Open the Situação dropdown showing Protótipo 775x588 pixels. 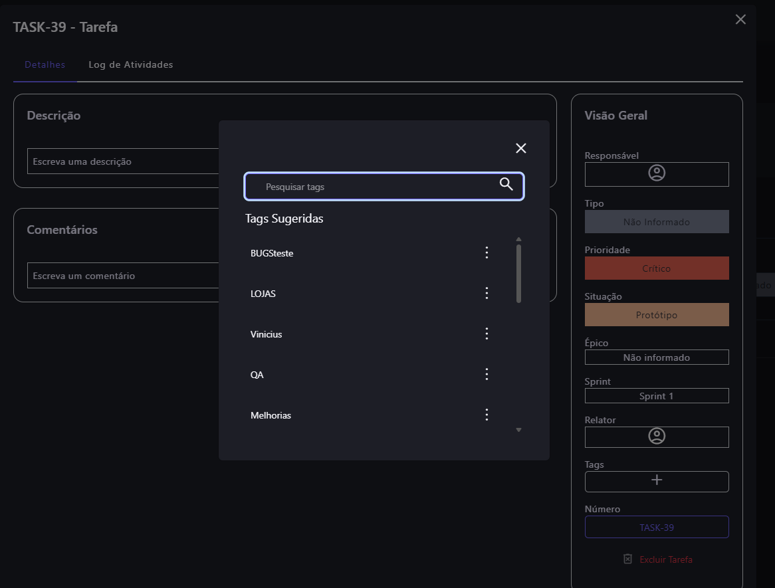657,315
